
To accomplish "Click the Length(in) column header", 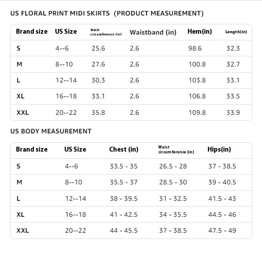I will [236, 32].
